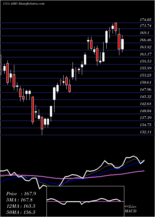Viewport: 155px width, 217px height.
Task: Click the 158.53 price level label
Action: (146, 61)
